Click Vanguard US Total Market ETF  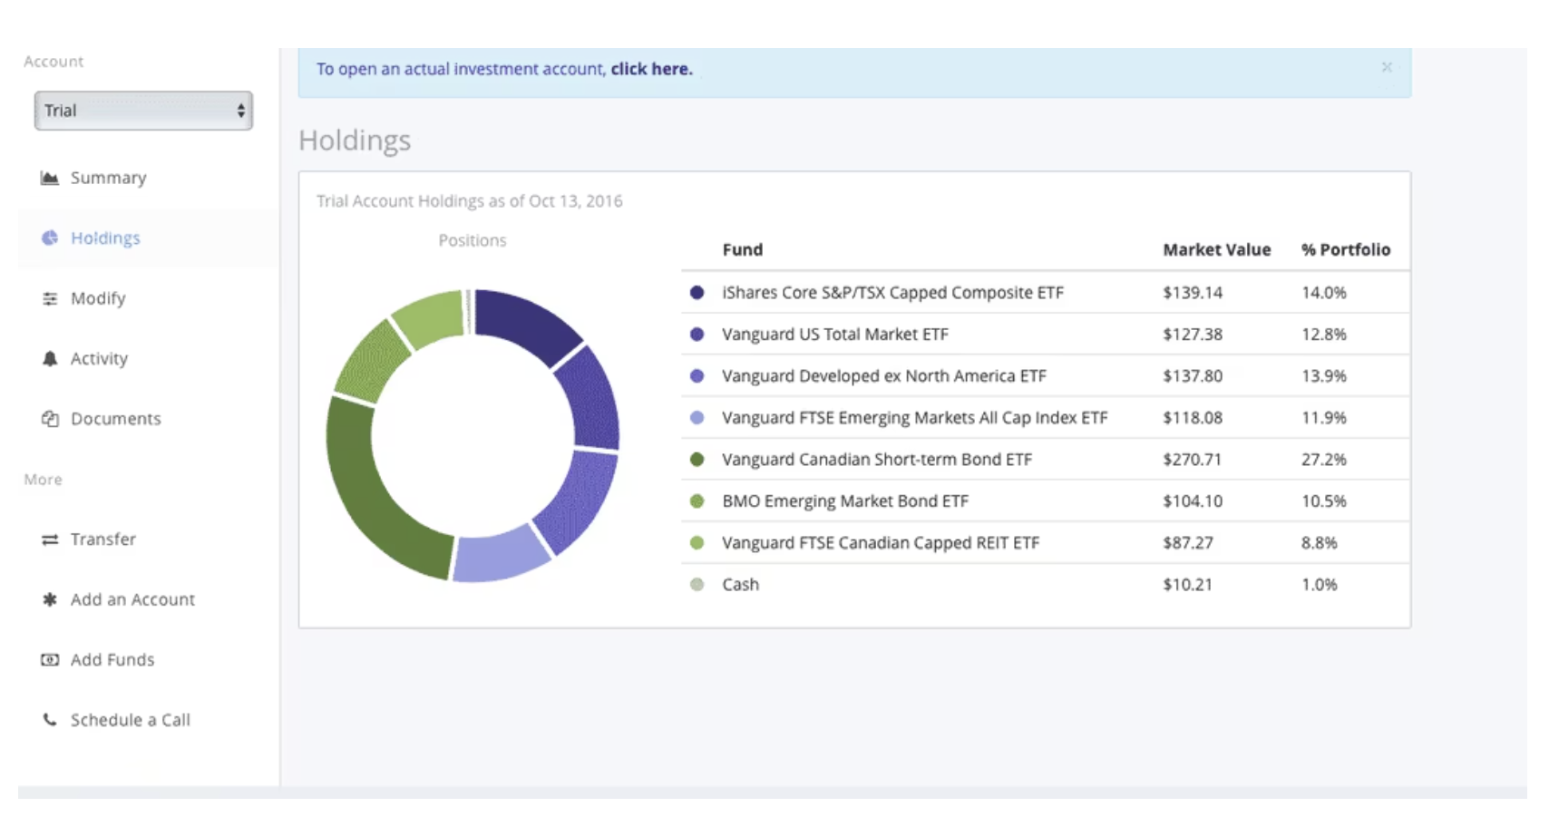835,335
